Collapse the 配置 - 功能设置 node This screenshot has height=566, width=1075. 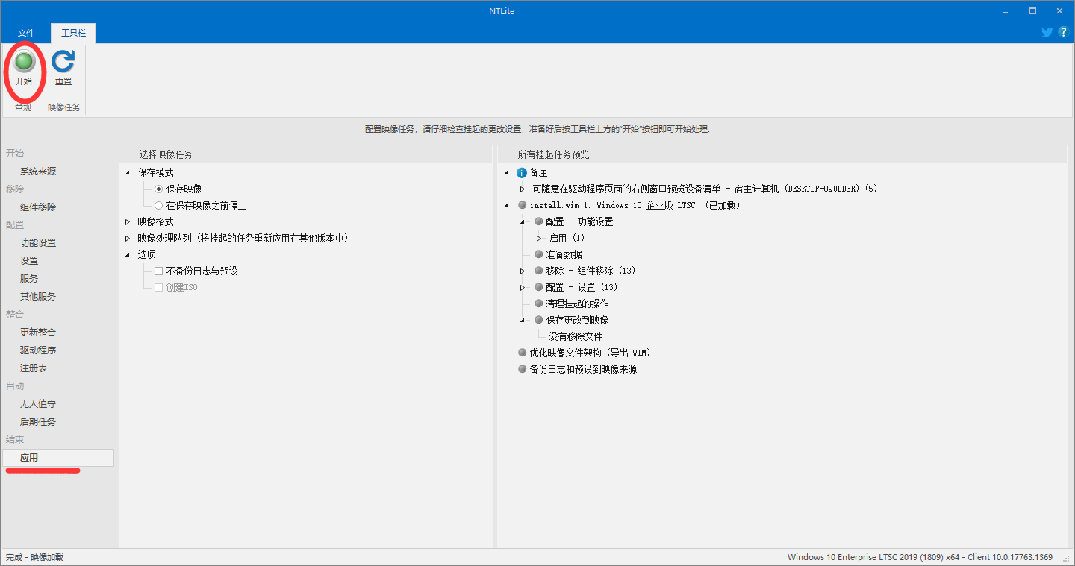tap(523, 221)
